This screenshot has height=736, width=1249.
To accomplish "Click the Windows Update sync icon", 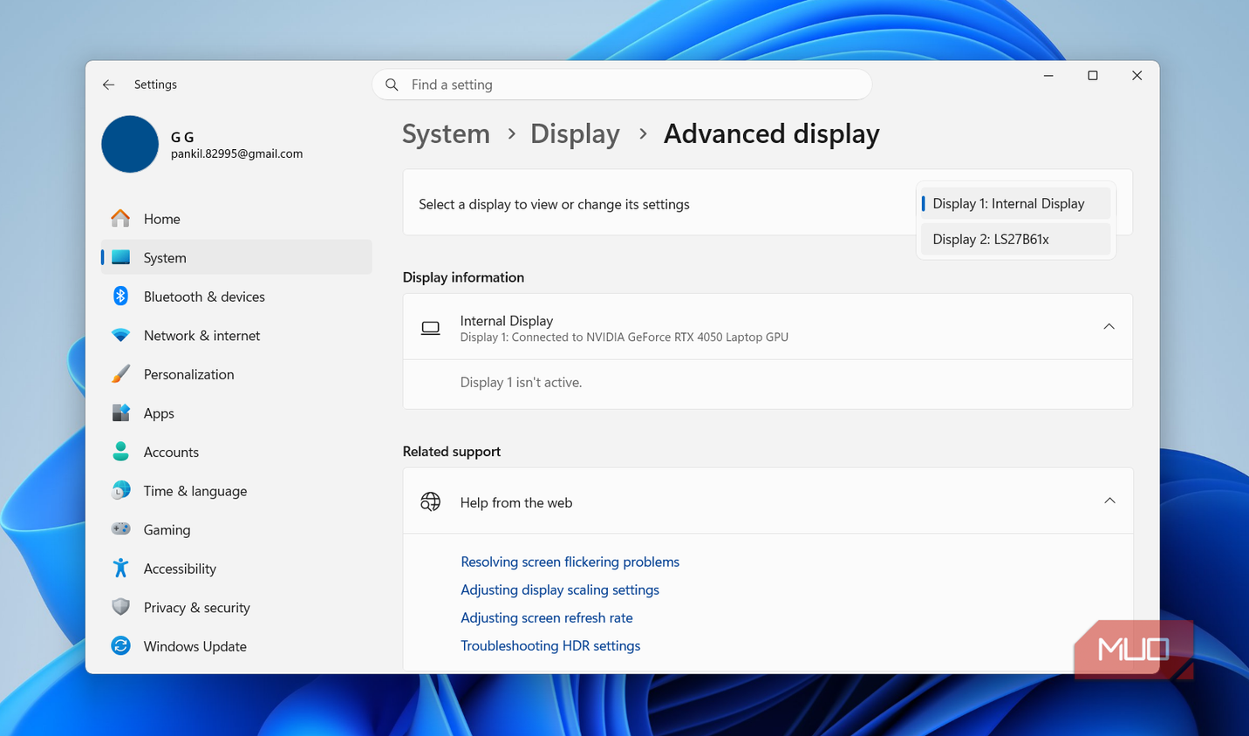I will (x=120, y=645).
